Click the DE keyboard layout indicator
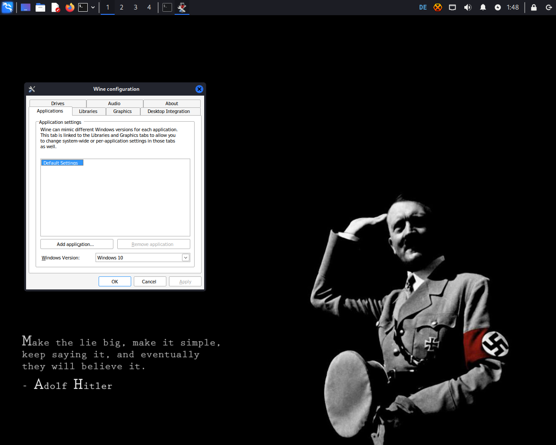Screen dimensions: 556x445 423,7
